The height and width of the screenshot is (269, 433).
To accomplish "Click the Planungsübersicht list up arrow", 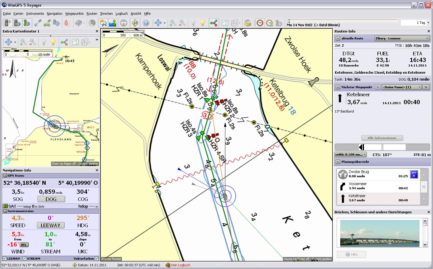I will point(424,175).
